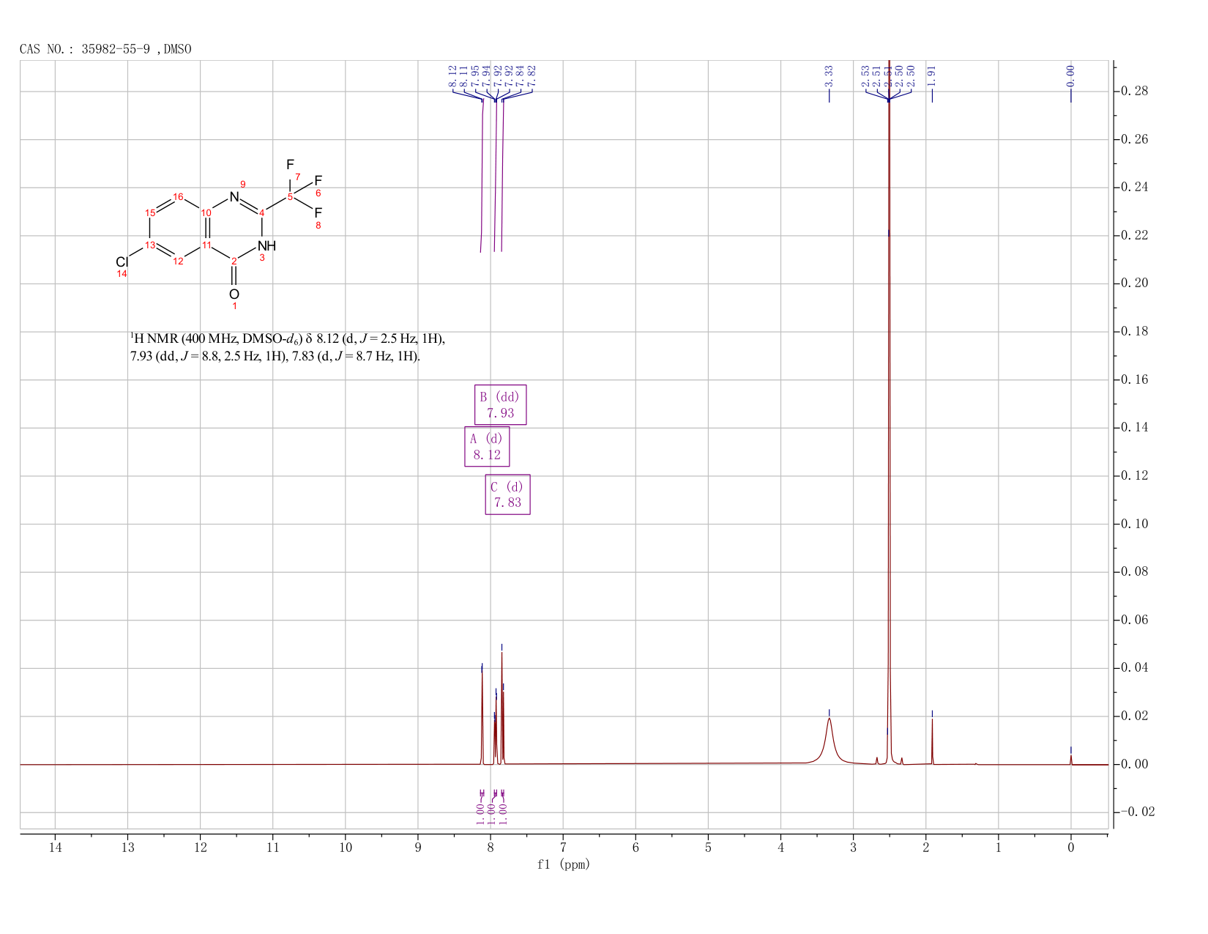
Task: Click the carbonyl O atom labeled 1
Action: (234, 294)
